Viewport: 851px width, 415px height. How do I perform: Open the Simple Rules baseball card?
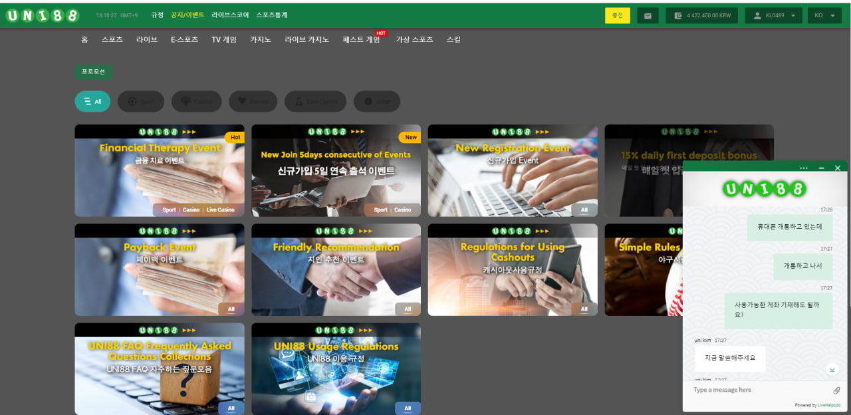point(642,269)
